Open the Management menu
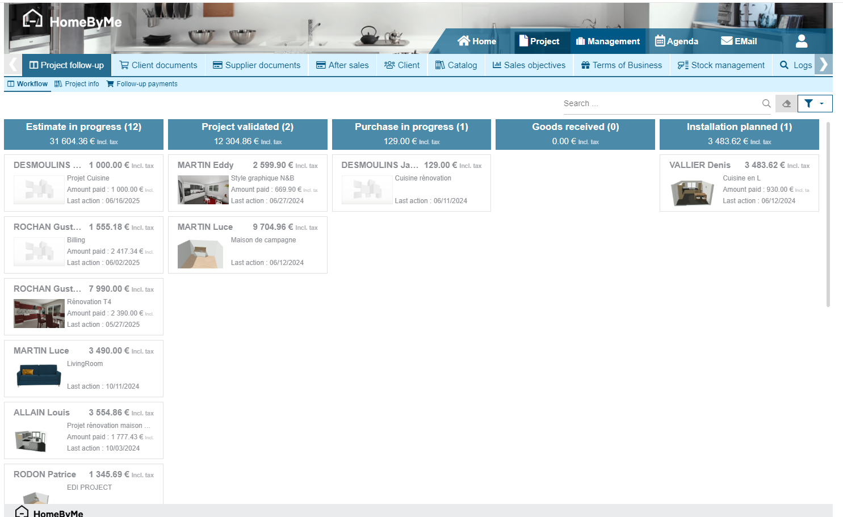This screenshot has height=517, width=843. tap(607, 41)
